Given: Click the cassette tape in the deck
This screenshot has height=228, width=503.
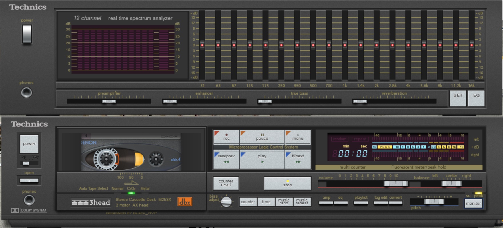Looking at the screenshot, I should point(131,152).
